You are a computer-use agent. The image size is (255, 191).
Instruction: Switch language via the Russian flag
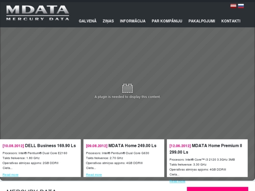pos(241,6)
